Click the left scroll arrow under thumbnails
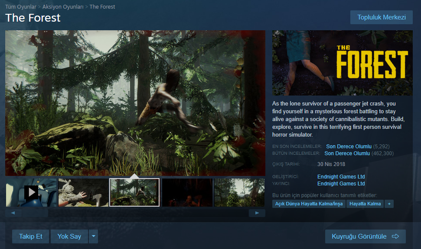Screen dimensions: 421x249 click(13, 213)
